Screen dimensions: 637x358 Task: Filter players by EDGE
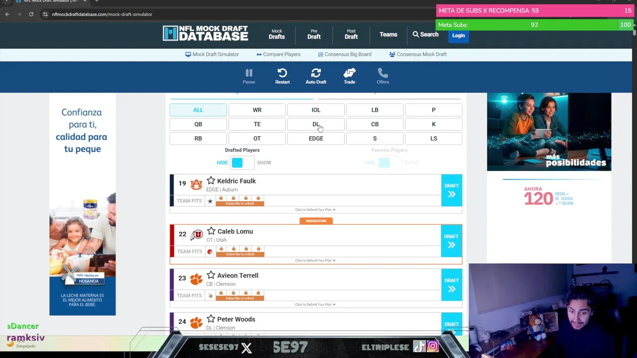coord(316,138)
